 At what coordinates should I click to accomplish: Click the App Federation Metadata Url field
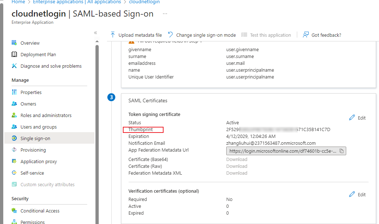(286, 151)
